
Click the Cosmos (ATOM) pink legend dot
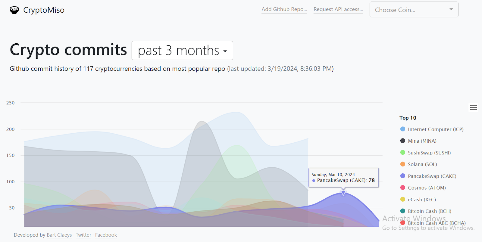click(x=403, y=188)
